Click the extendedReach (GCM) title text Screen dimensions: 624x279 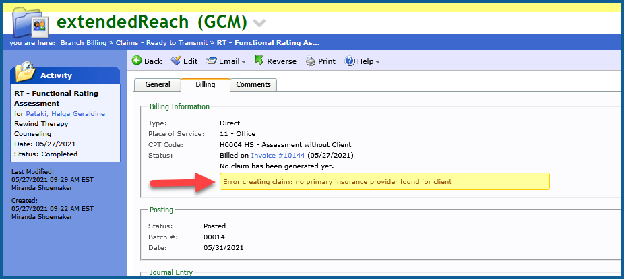tap(152, 22)
